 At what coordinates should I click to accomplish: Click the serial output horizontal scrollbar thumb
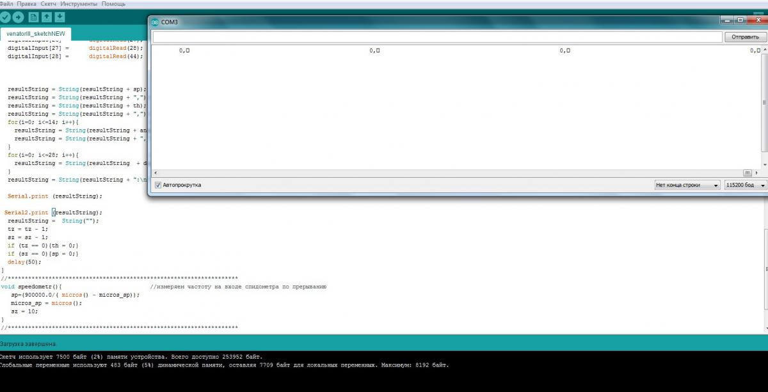(x=746, y=173)
